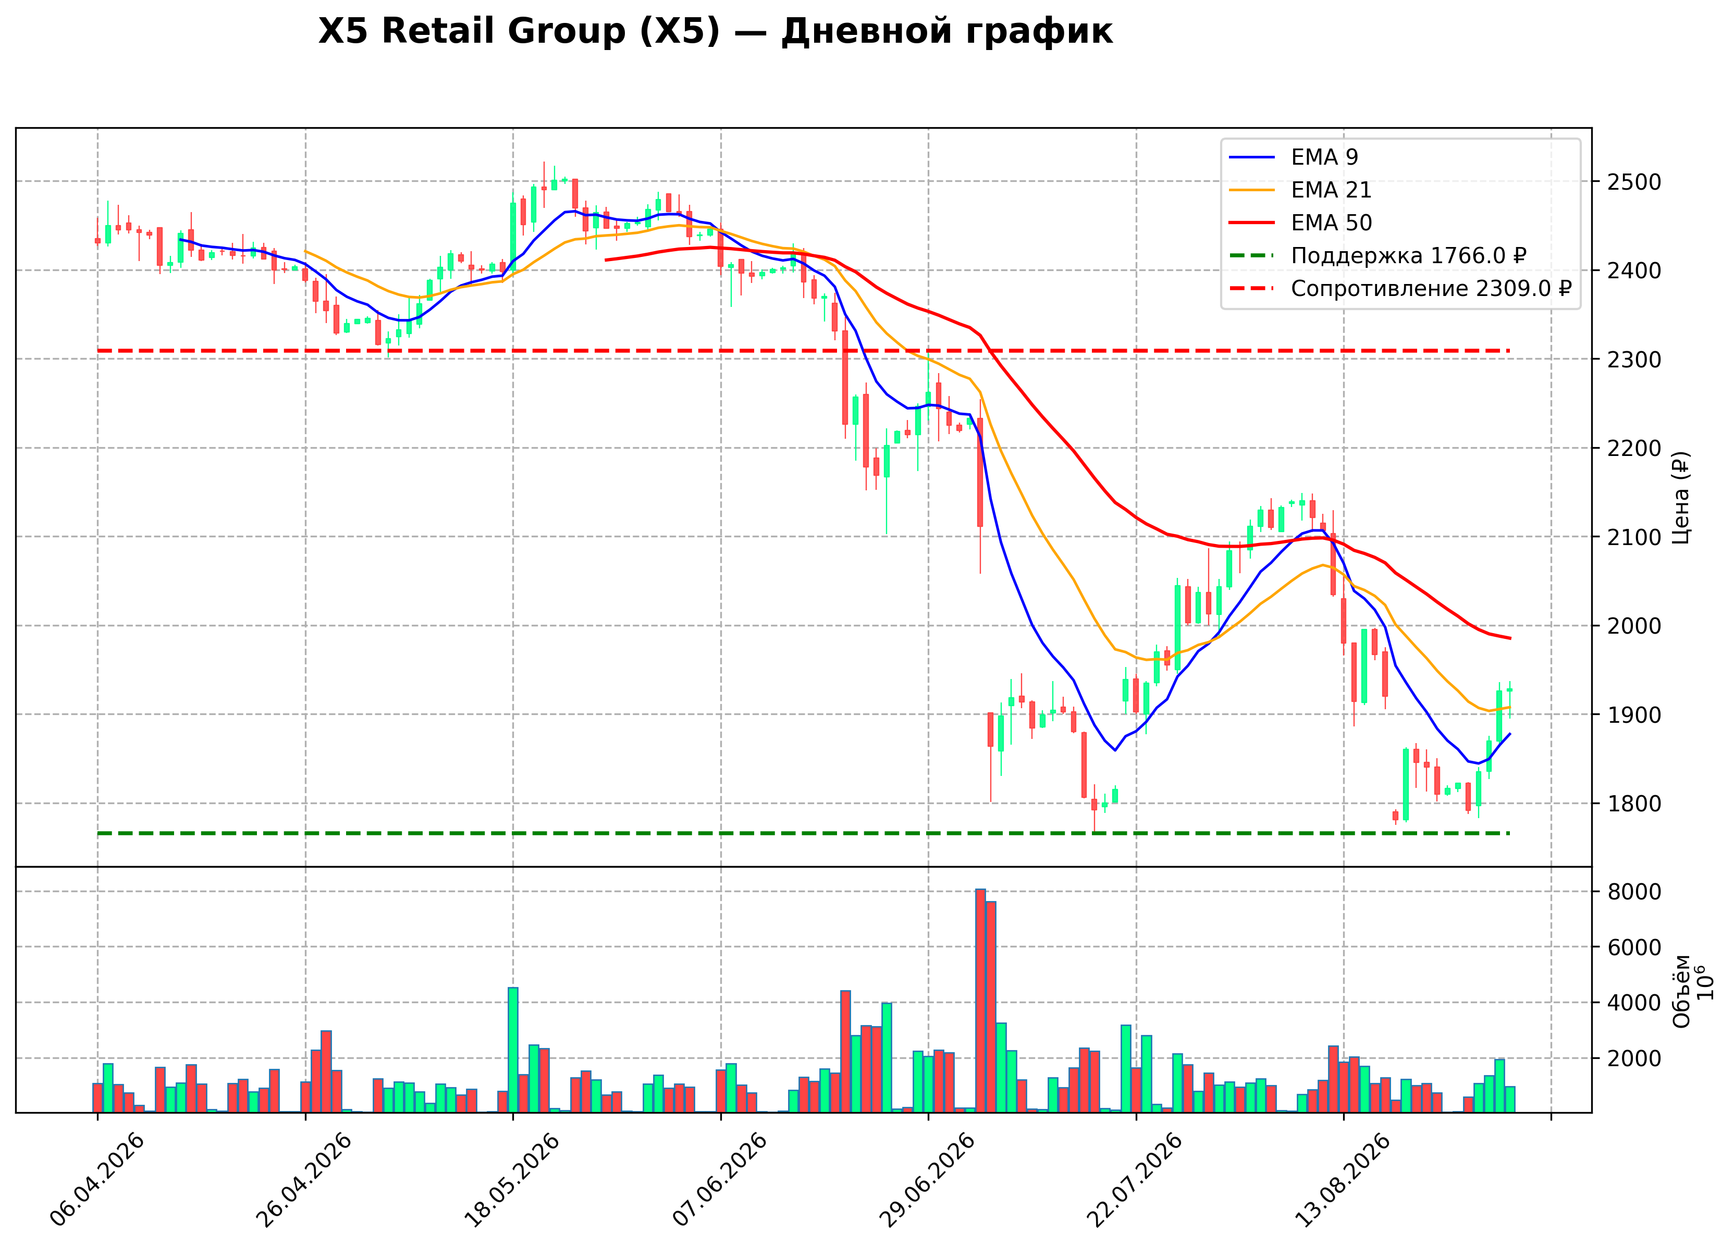1734x1247 pixels.
Task: Click the 'Поддержка 1766.0 ₽' legend label
Action: click(1408, 256)
